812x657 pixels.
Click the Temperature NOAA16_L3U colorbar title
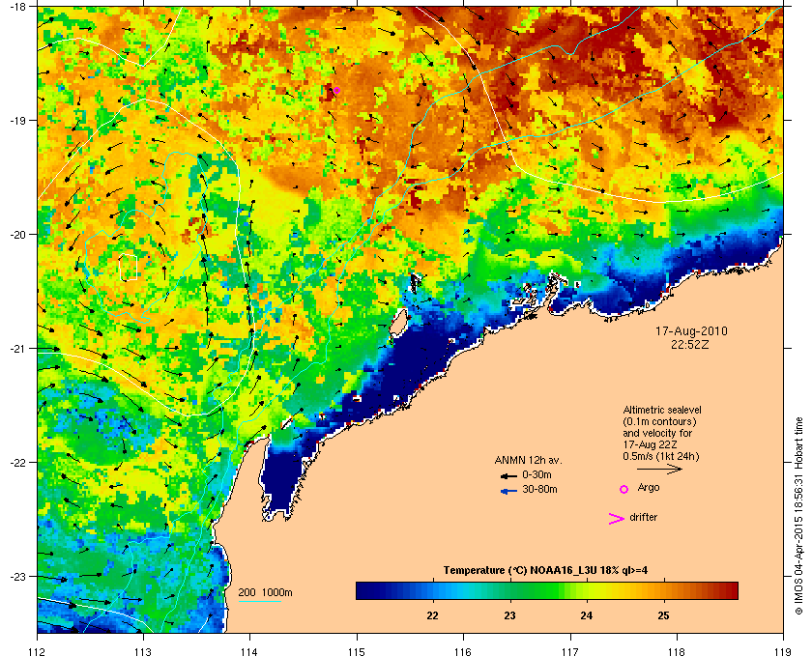tap(545, 570)
